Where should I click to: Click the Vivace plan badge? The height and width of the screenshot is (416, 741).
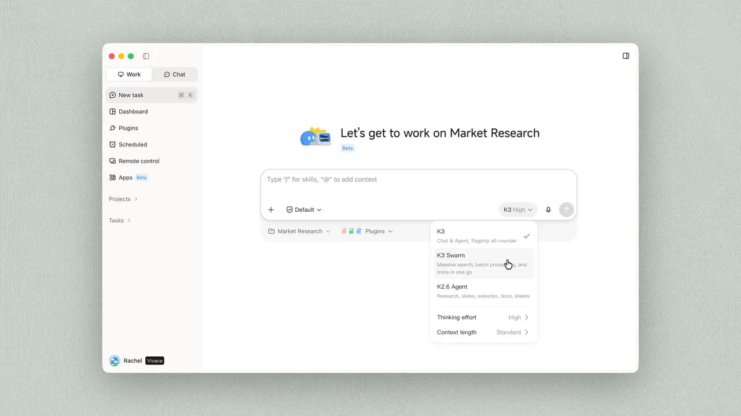point(155,360)
